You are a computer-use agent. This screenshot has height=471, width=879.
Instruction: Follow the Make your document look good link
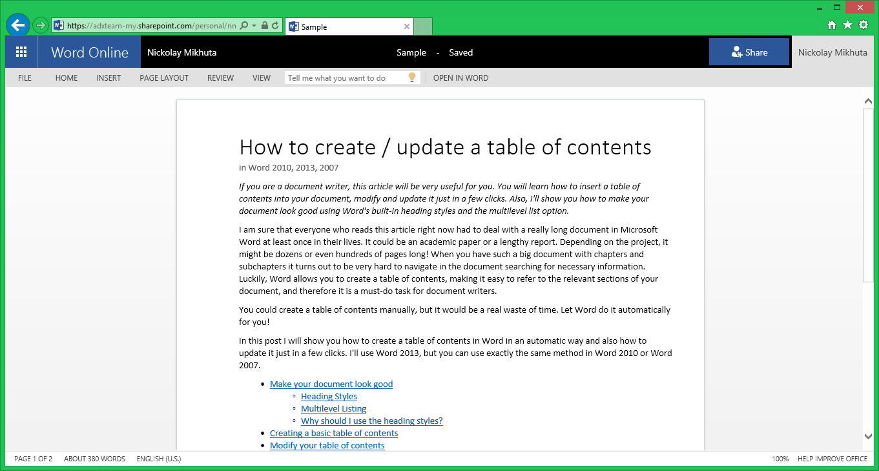tap(331, 384)
